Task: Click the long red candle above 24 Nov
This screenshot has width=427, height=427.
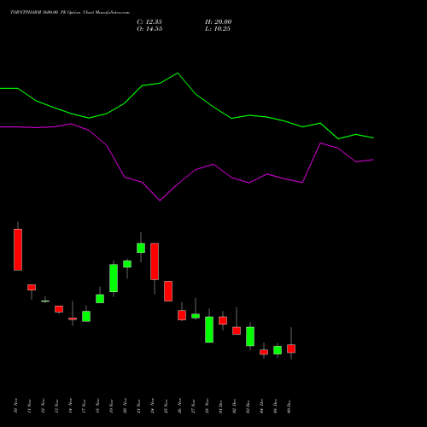Action: click(155, 261)
